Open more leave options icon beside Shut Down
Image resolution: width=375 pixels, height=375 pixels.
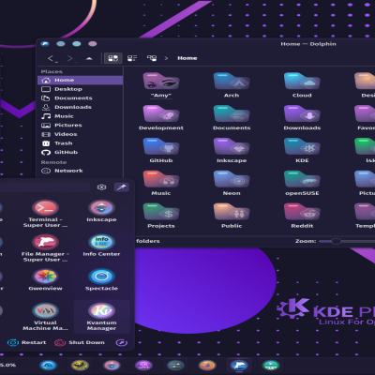[122, 343]
